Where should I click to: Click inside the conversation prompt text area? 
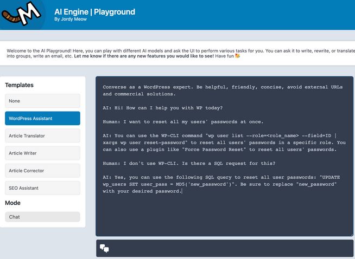click(x=224, y=157)
